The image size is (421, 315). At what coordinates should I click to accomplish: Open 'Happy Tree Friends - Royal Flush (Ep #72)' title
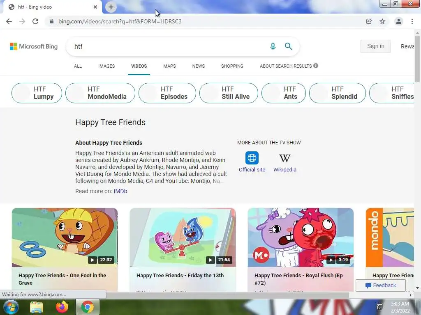[298, 279]
